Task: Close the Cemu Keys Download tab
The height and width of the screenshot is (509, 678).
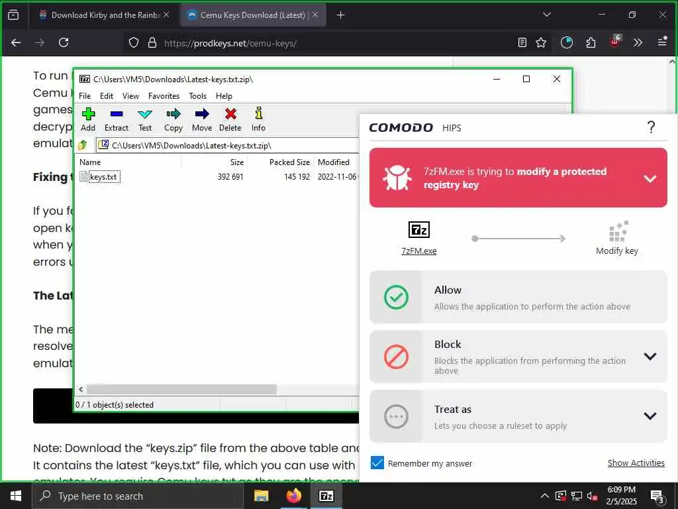Action: tap(315, 15)
